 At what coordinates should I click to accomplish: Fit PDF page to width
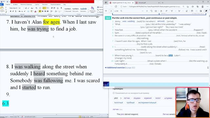click(x=156, y=11)
